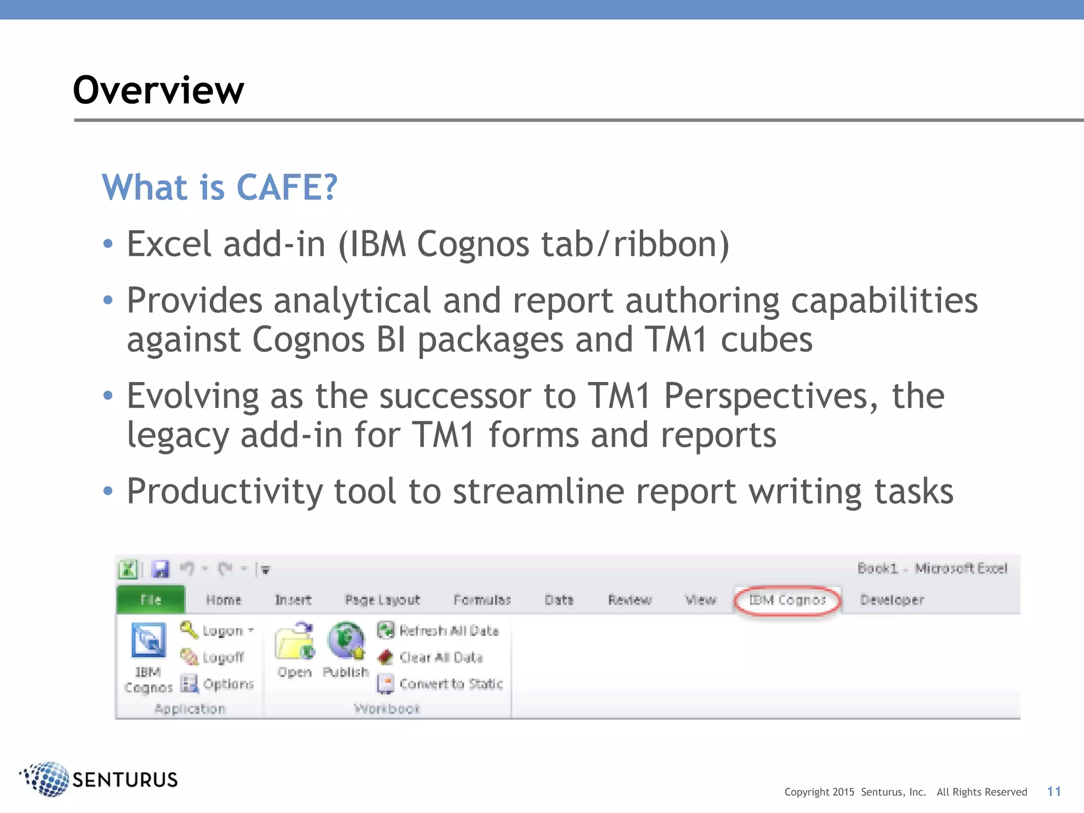Click the Publish globe icon
This screenshot has width=1084, height=813.
point(346,640)
